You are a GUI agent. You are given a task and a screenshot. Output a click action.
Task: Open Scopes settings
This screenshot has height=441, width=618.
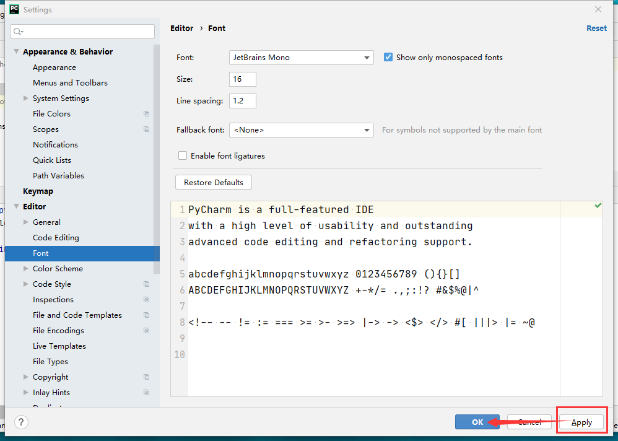(x=46, y=129)
